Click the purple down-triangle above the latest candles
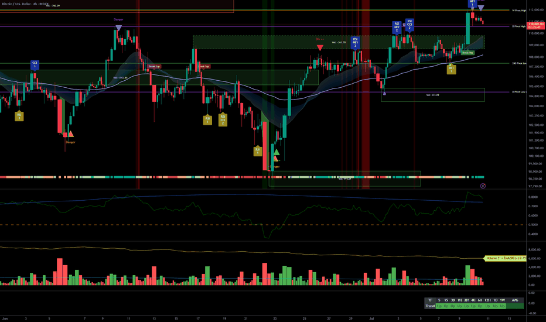 (x=481, y=8)
